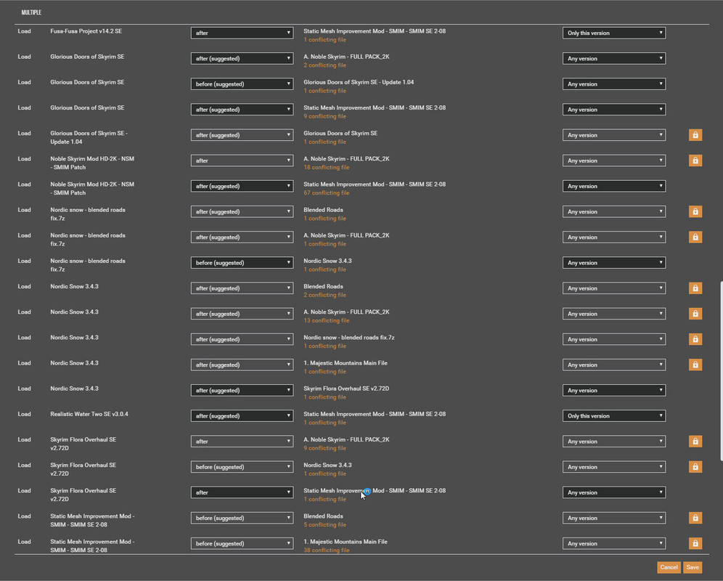
Task: Open order dropdown for Glorious Doors versus Noble Skyrim
Action: 242,58
